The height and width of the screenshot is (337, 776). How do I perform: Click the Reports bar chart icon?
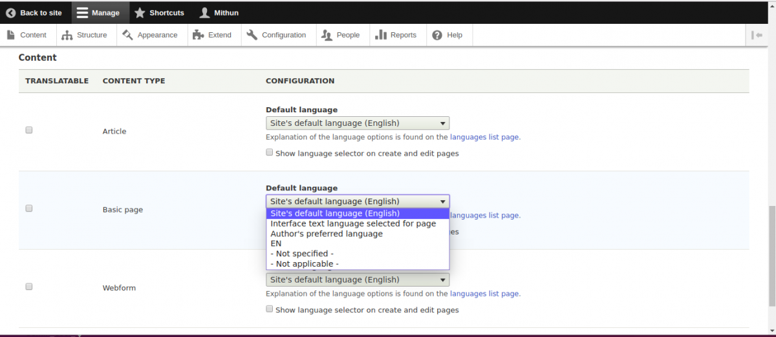coord(381,35)
